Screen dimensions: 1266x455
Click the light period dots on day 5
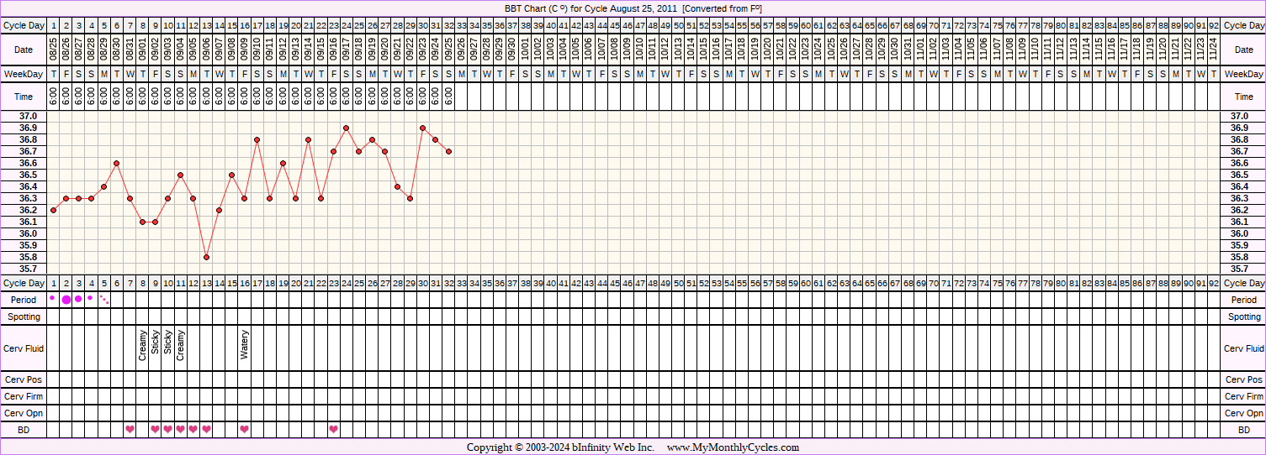(x=104, y=299)
